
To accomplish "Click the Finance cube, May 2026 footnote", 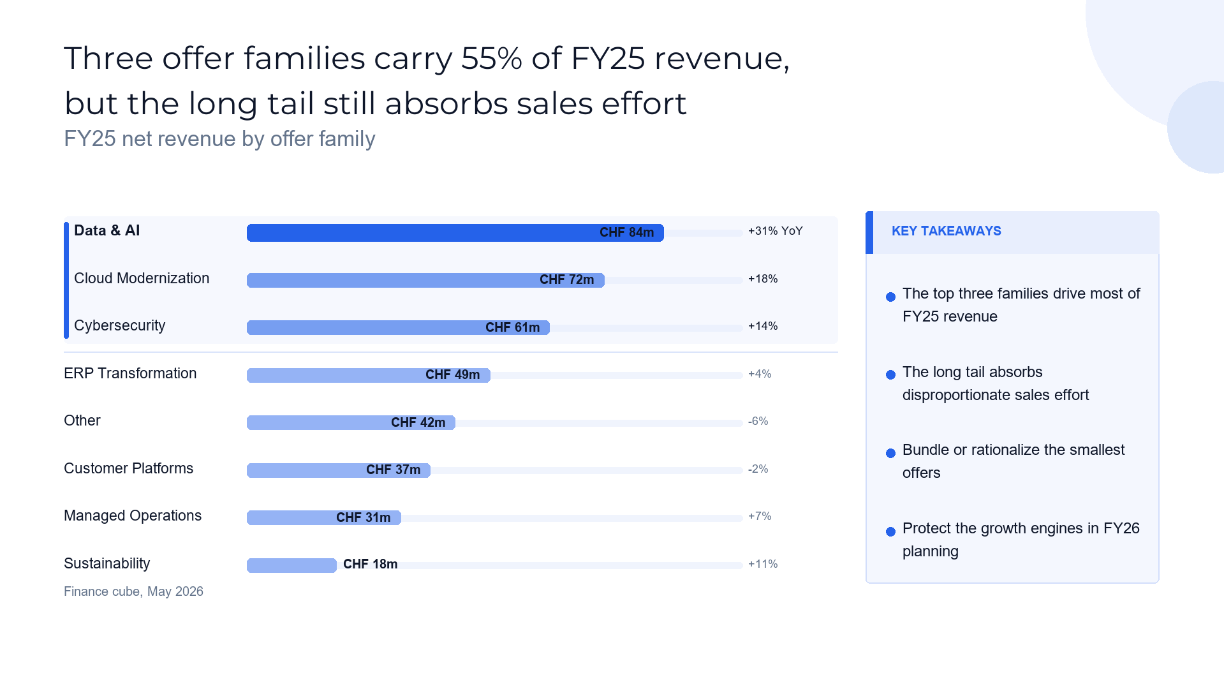I will pos(133,591).
